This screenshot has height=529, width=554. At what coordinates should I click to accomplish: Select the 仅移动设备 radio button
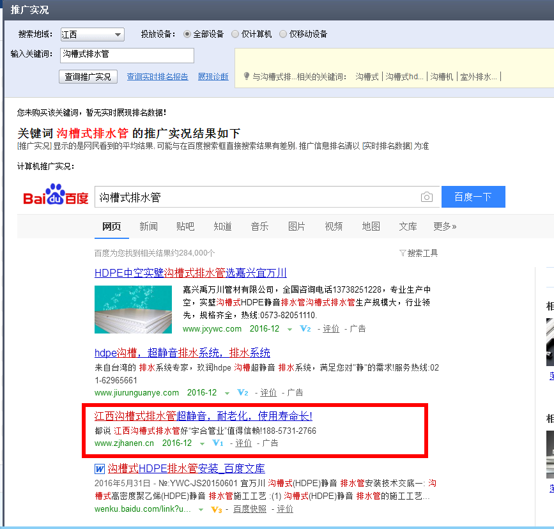283,34
